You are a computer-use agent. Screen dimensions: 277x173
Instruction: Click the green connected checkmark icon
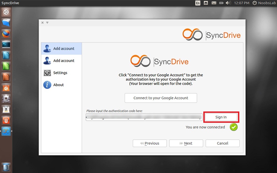click(x=234, y=127)
